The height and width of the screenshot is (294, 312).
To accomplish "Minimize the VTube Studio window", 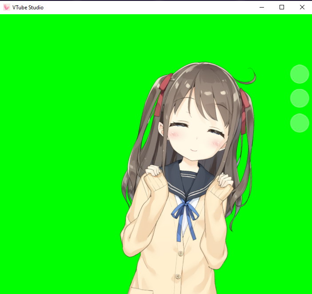I will [x=262, y=8].
